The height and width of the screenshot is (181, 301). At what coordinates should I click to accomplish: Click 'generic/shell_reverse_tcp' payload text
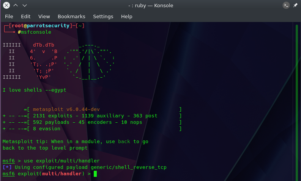click(129, 167)
